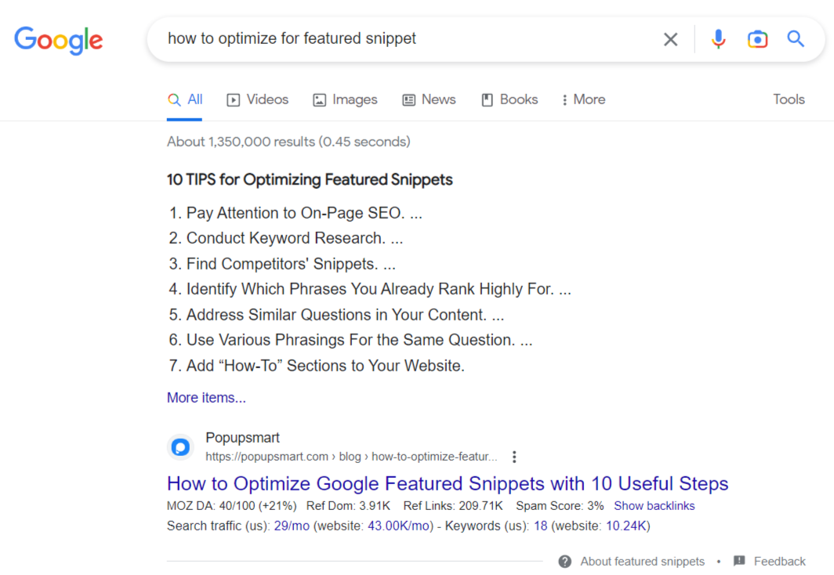Click the Feedback flag icon
Image resolution: width=834 pixels, height=575 pixels.
point(738,561)
